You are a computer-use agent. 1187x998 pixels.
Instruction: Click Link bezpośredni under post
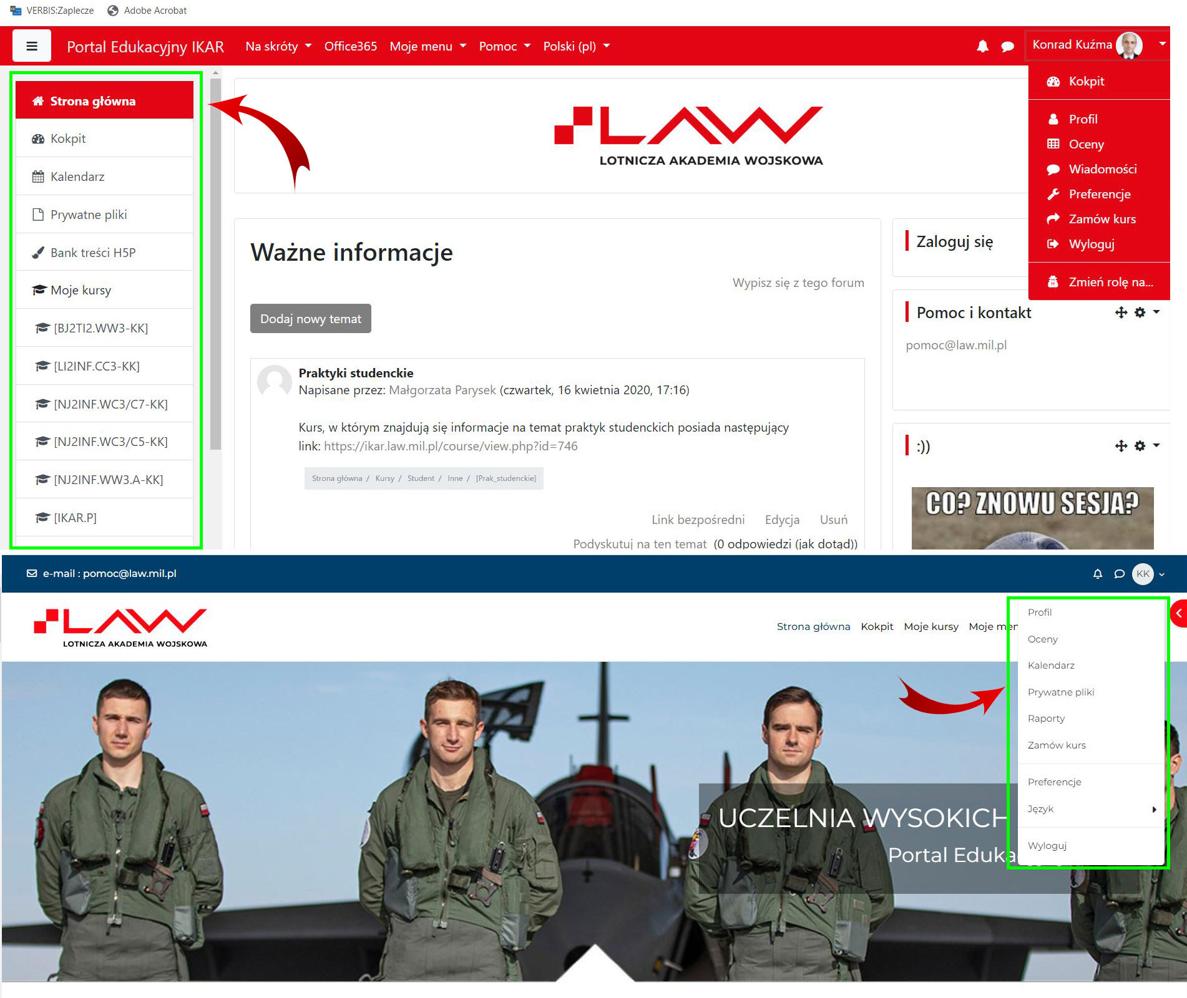pos(698,520)
